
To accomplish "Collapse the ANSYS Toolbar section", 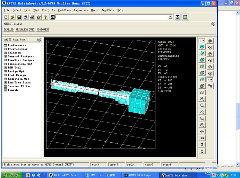I will 213,24.
